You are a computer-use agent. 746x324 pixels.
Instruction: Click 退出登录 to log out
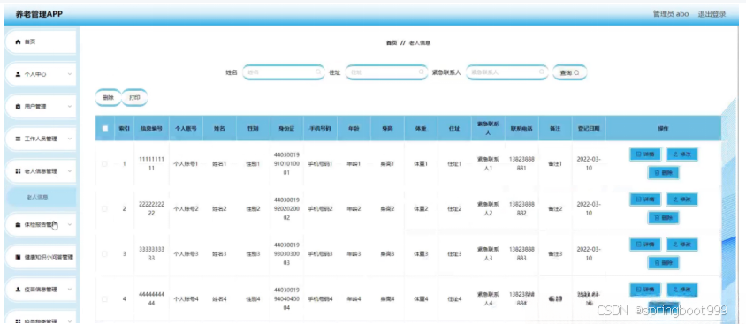712,14
